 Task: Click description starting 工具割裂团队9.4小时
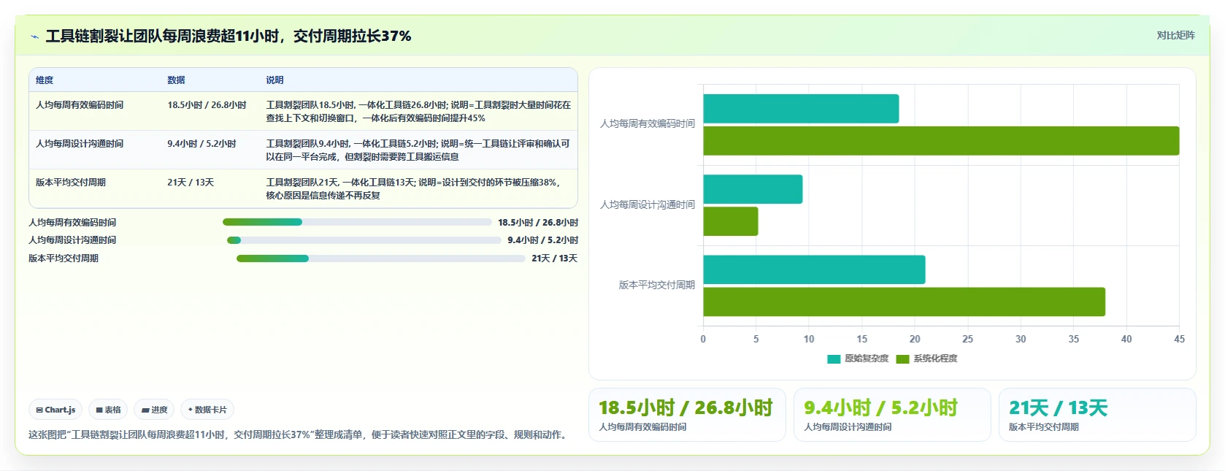(418, 150)
